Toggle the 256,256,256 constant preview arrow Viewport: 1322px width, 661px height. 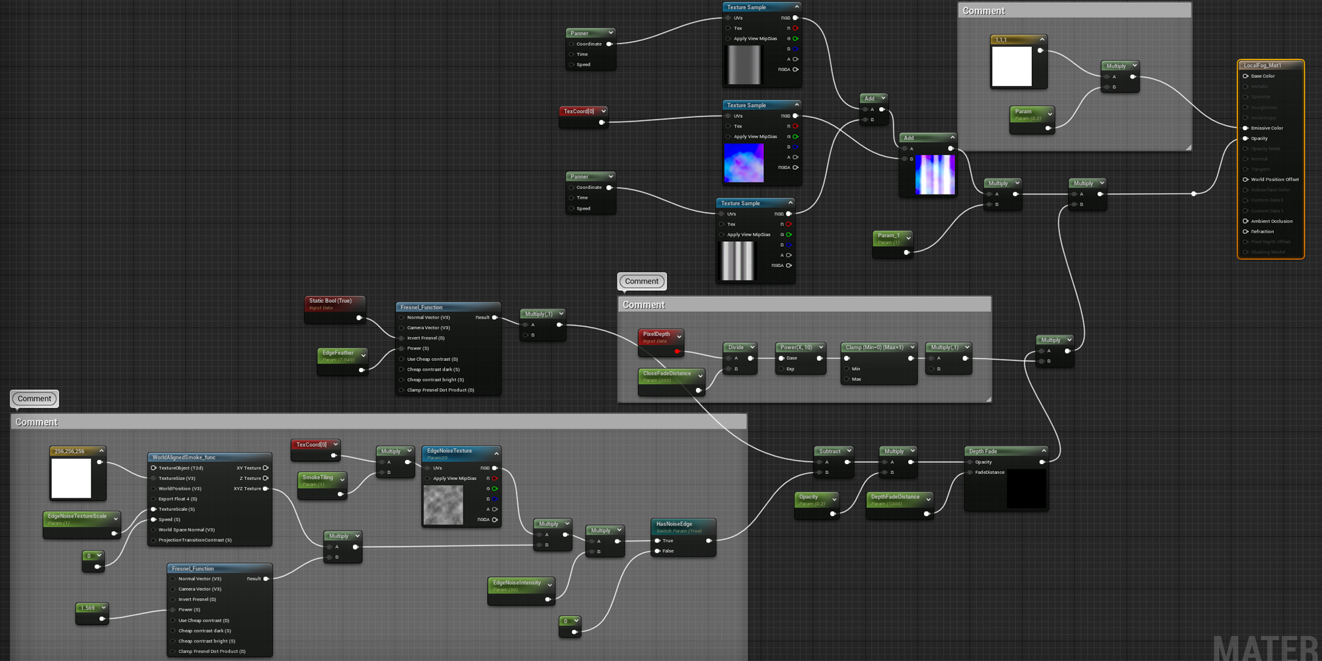click(x=101, y=451)
